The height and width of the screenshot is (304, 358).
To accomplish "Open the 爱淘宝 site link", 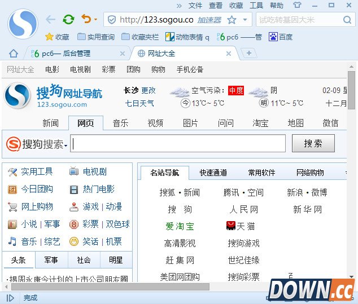I will pos(180,226).
